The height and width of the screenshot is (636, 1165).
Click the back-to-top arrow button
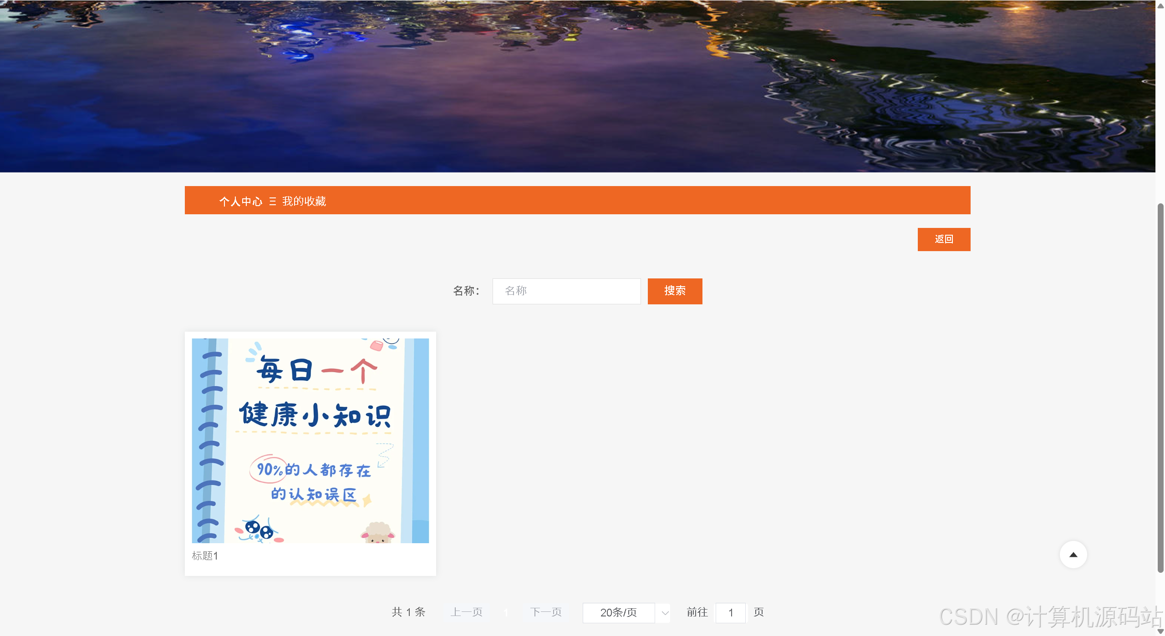(x=1073, y=554)
